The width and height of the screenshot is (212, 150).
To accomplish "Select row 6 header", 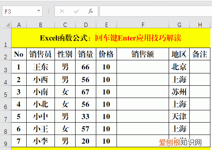I will [x=6, y=104].
